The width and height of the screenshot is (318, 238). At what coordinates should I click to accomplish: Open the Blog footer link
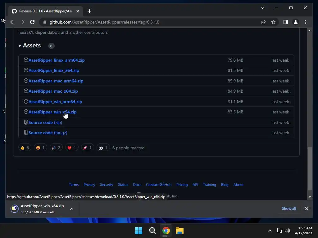pos(225,185)
